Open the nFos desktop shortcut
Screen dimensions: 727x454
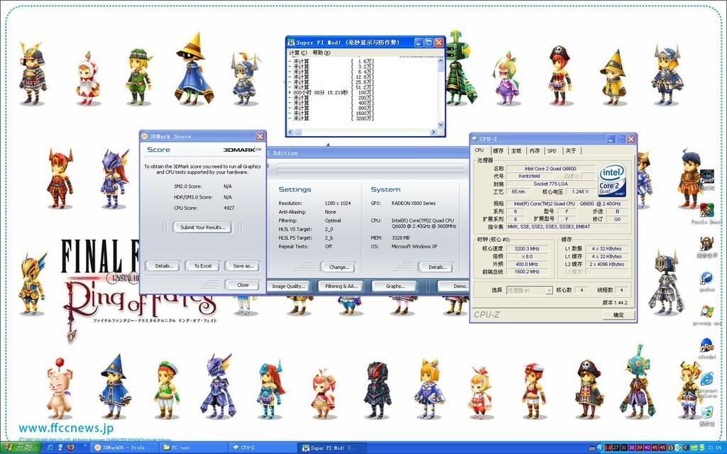point(706,345)
